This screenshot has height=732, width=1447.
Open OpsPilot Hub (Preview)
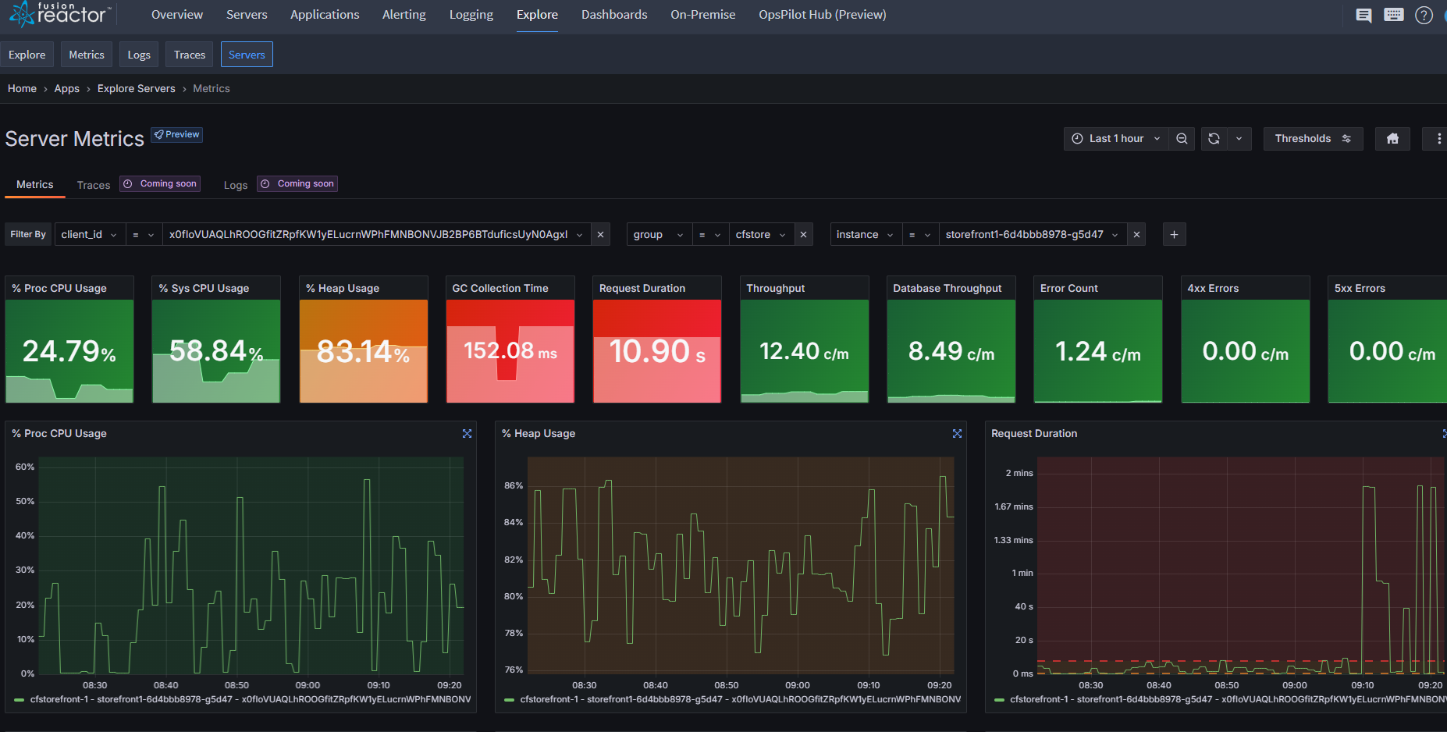tap(823, 15)
